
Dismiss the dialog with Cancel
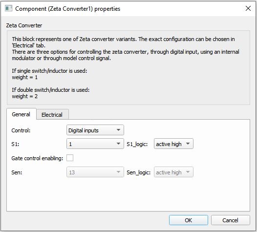231,220
